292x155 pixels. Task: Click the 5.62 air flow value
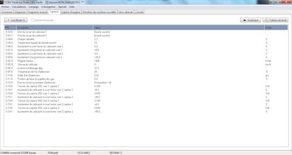coord(96,75)
